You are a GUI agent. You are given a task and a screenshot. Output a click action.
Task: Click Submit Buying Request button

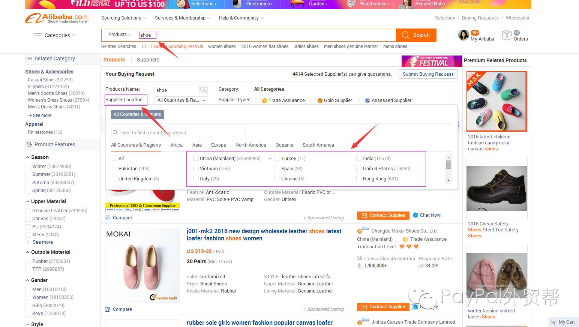point(428,74)
